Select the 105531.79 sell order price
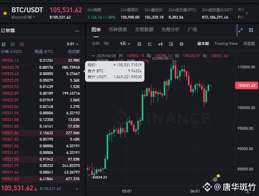This screenshot has height=196, width=259. pos(10,165)
